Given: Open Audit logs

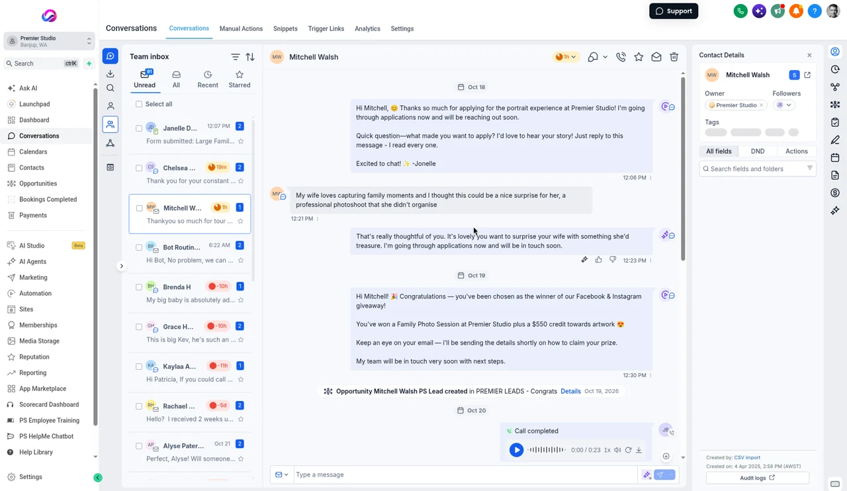Looking at the screenshot, I should (x=758, y=478).
